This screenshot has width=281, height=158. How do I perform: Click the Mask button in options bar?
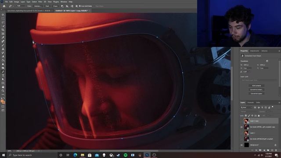coord(47,6)
